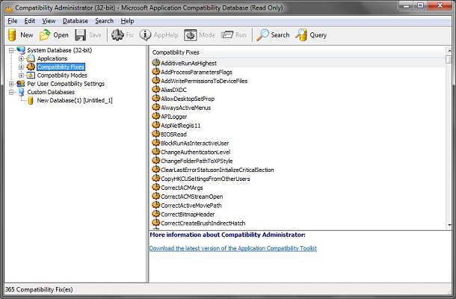The image size is (456, 299).
Task: Close the Compatibility Administrator window
Action: [x=440, y=6]
